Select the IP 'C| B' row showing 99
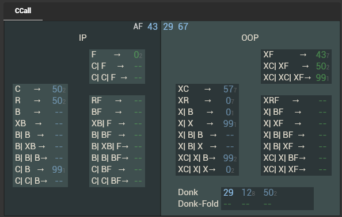The height and width of the screenshot is (217, 342). [x=40, y=169]
